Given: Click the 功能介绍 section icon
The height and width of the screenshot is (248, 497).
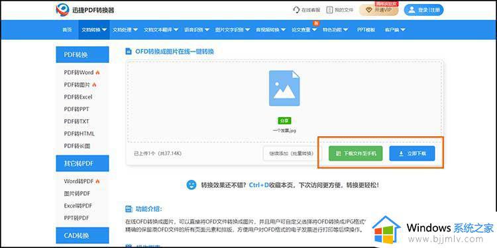Looking at the screenshot, I should [x=129, y=209].
